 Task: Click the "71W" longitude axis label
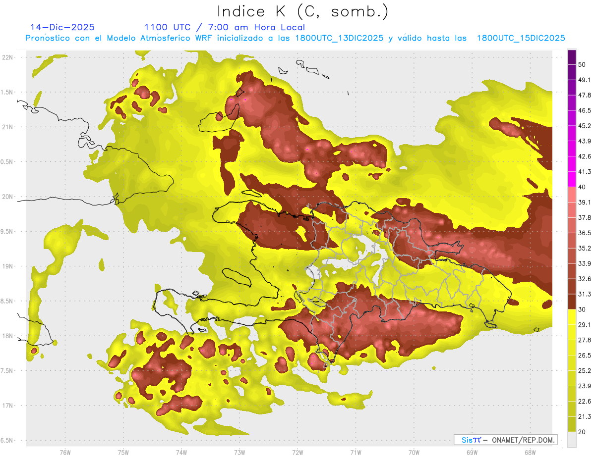tap(356, 453)
